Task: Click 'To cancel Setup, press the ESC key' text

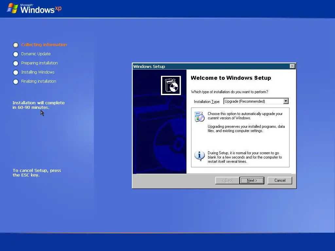Action: click(37, 173)
